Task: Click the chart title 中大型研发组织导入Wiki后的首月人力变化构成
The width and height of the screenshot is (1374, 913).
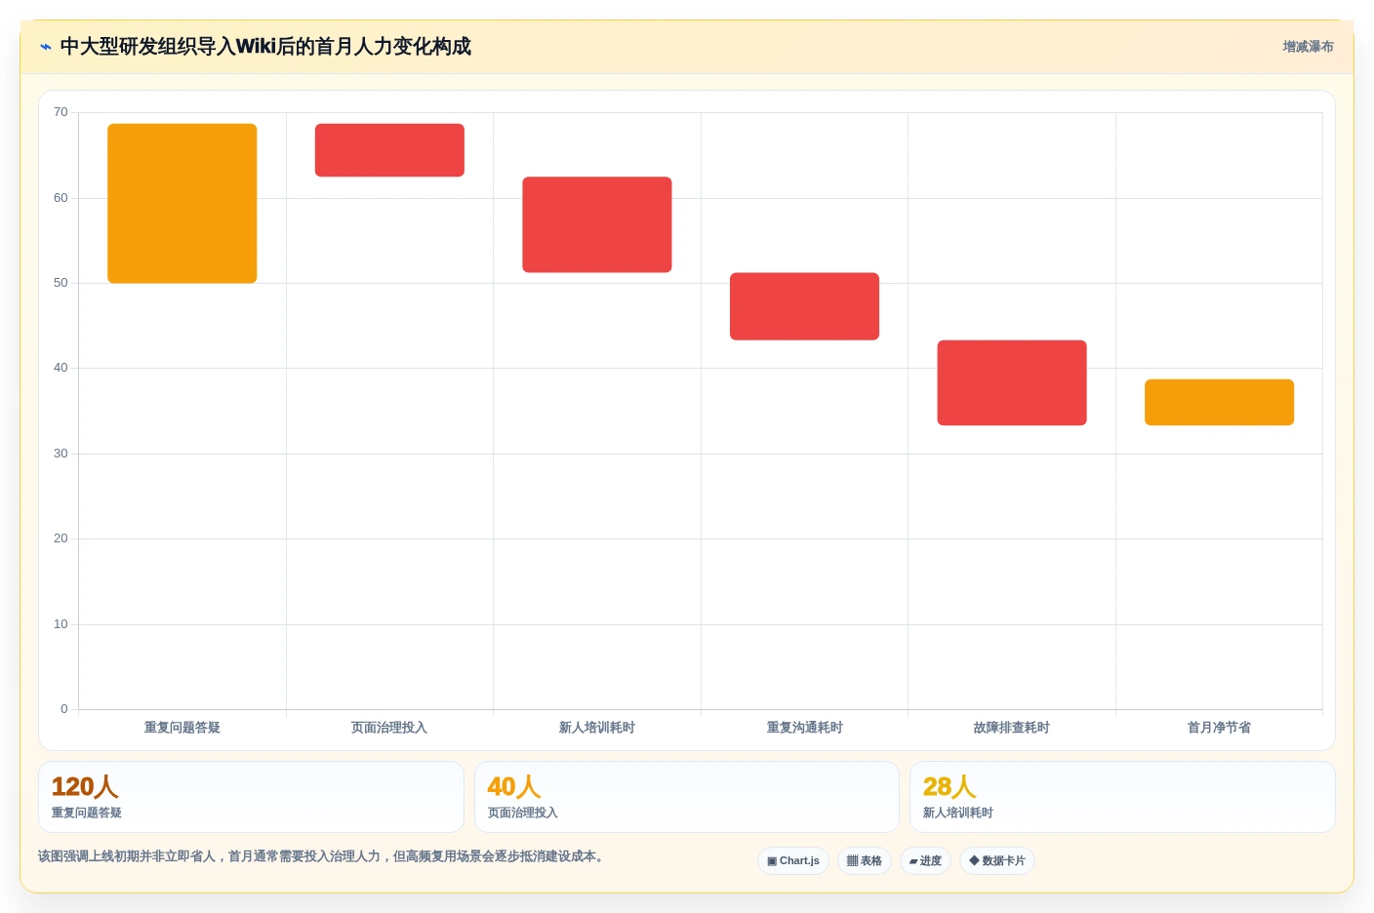Action: pyautogui.click(x=265, y=47)
